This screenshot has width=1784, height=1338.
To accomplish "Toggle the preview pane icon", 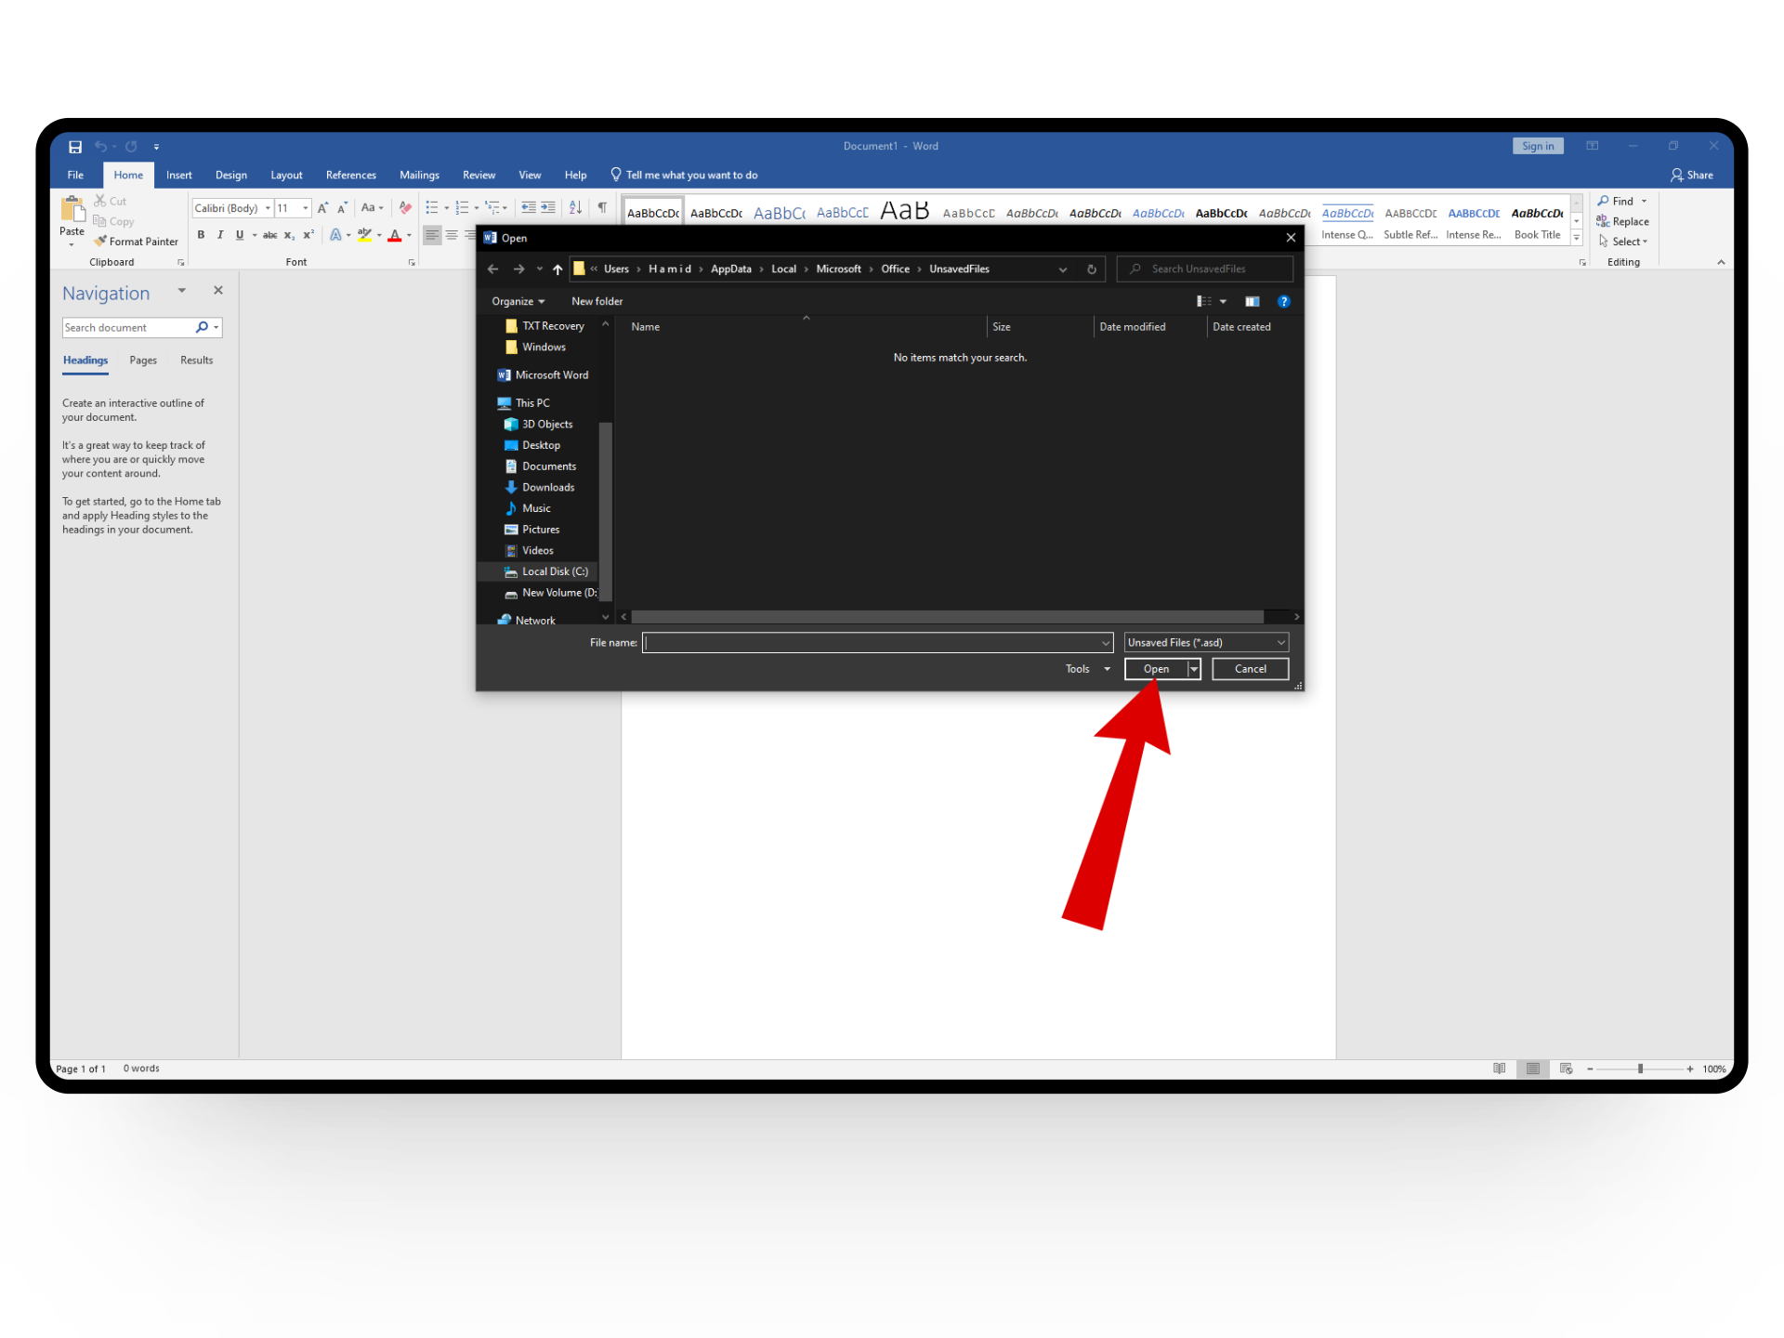I will (1253, 302).
